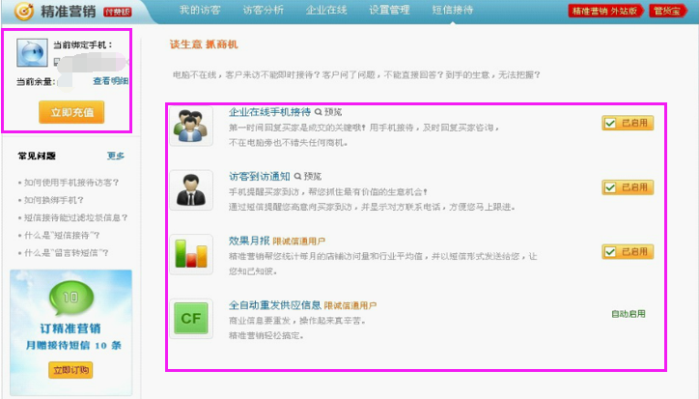The width and height of the screenshot is (699, 399).
Task: Switch to the 设置管理 tab
Action: [389, 10]
